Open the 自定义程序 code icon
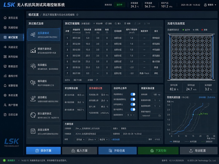The height and width of the screenshot is (164, 219). (x=33, y=131)
